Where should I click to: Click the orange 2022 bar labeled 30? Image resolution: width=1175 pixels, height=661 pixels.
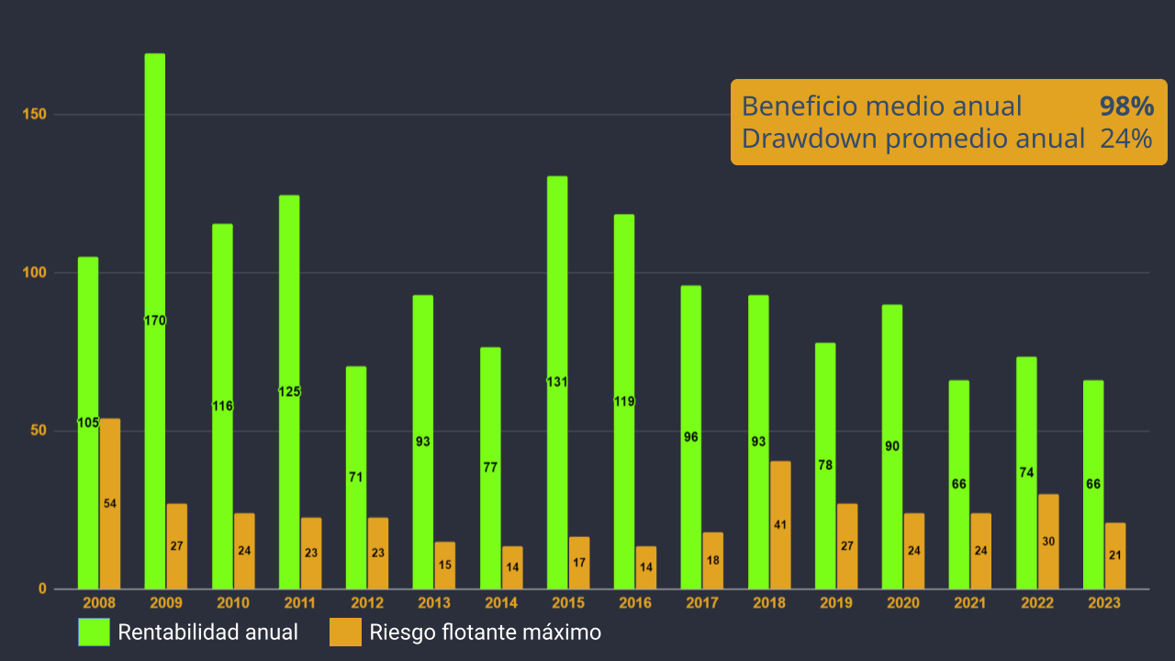(x=1048, y=542)
